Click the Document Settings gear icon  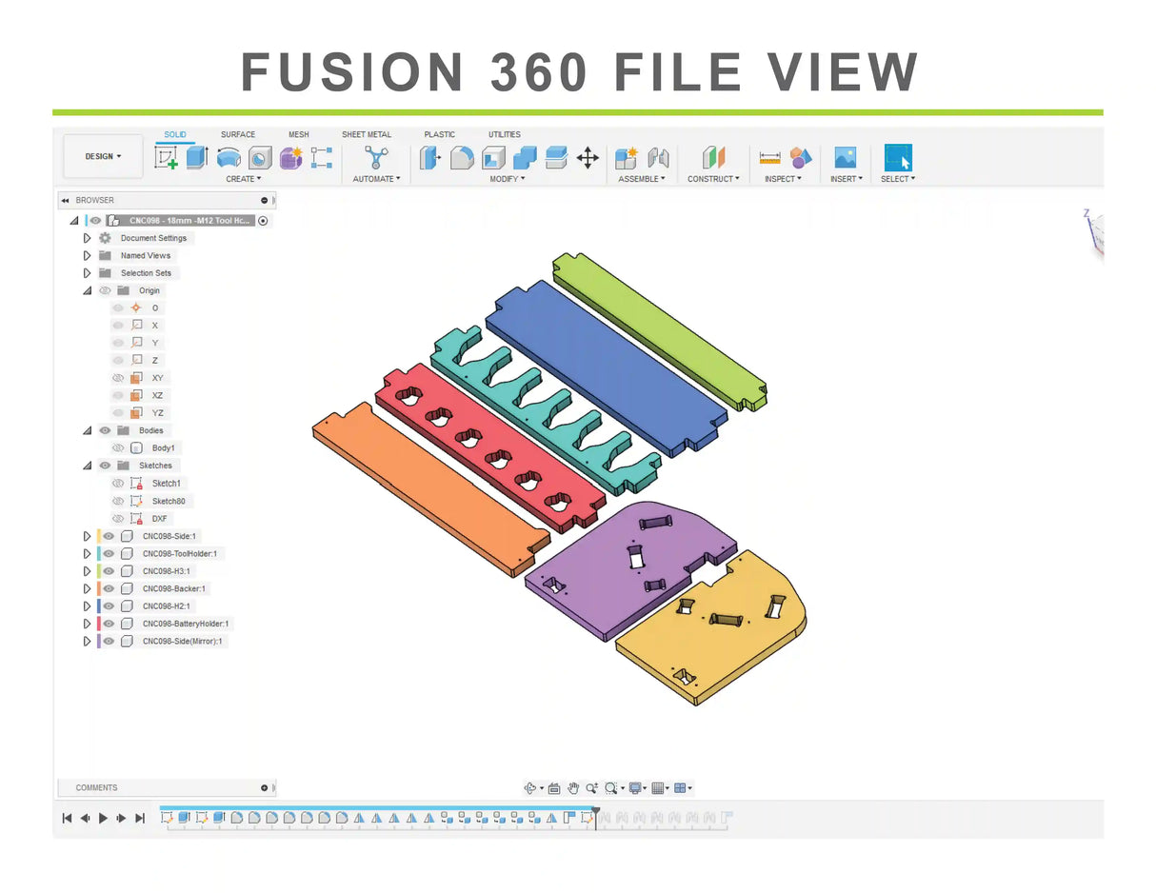pyautogui.click(x=105, y=238)
